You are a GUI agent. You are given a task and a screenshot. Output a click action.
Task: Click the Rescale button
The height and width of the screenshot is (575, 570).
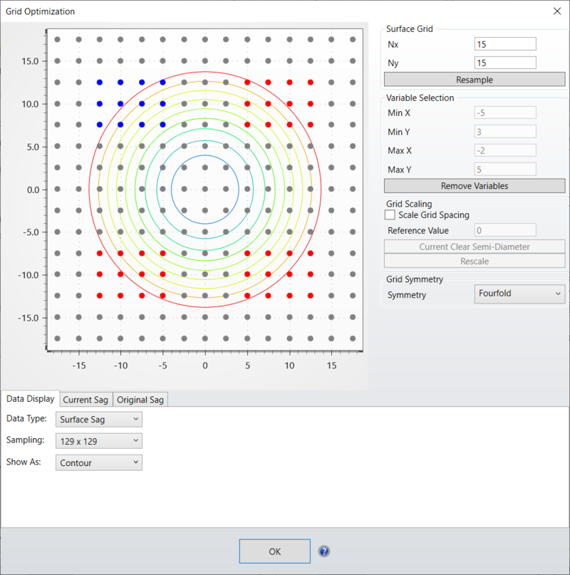tap(475, 261)
